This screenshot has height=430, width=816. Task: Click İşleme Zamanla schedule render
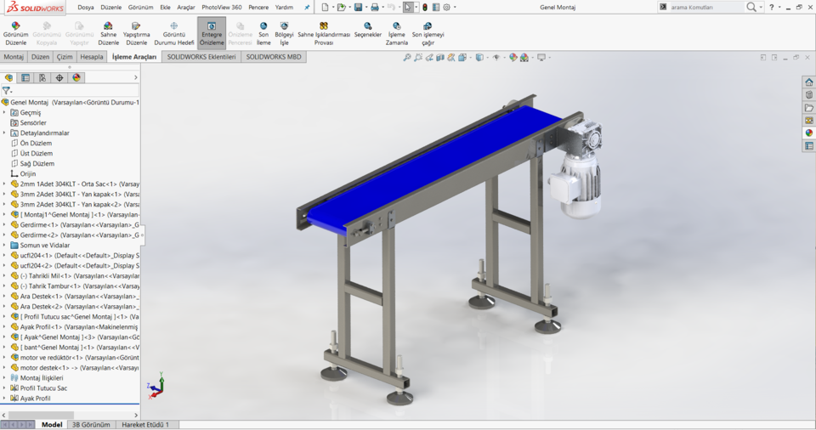pyautogui.click(x=397, y=33)
